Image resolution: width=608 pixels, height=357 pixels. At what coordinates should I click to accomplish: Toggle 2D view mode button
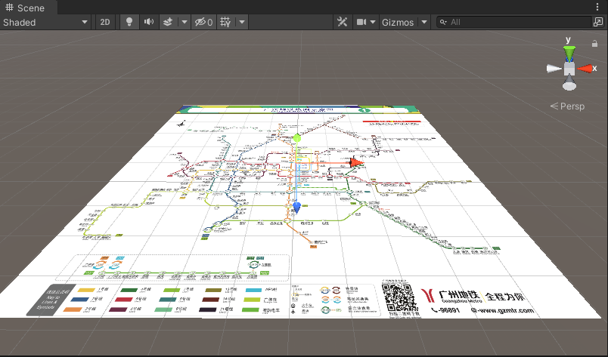click(105, 22)
